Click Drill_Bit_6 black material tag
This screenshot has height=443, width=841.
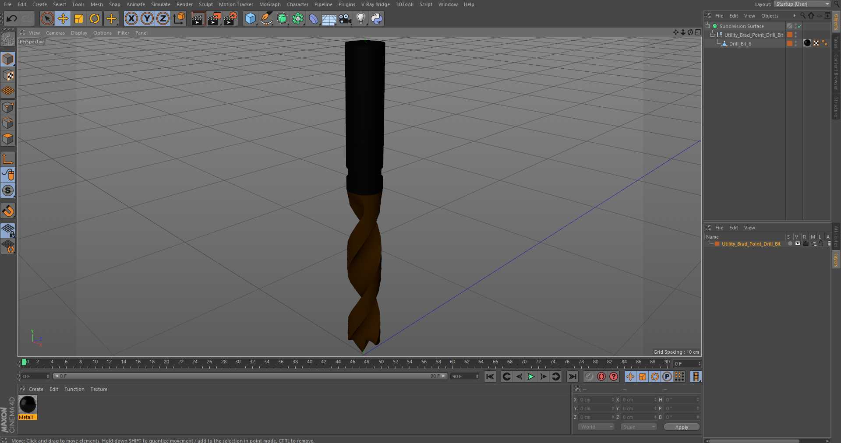click(807, 43)
